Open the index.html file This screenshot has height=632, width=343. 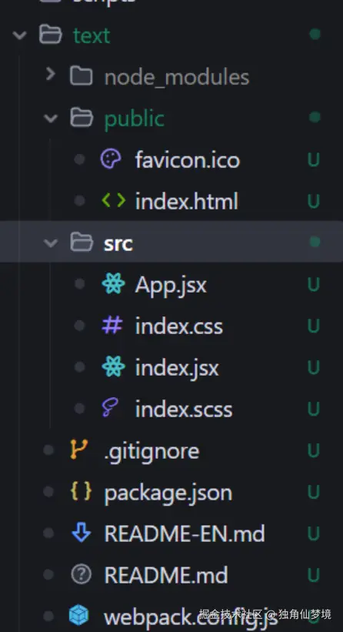(x=186, y=201)
